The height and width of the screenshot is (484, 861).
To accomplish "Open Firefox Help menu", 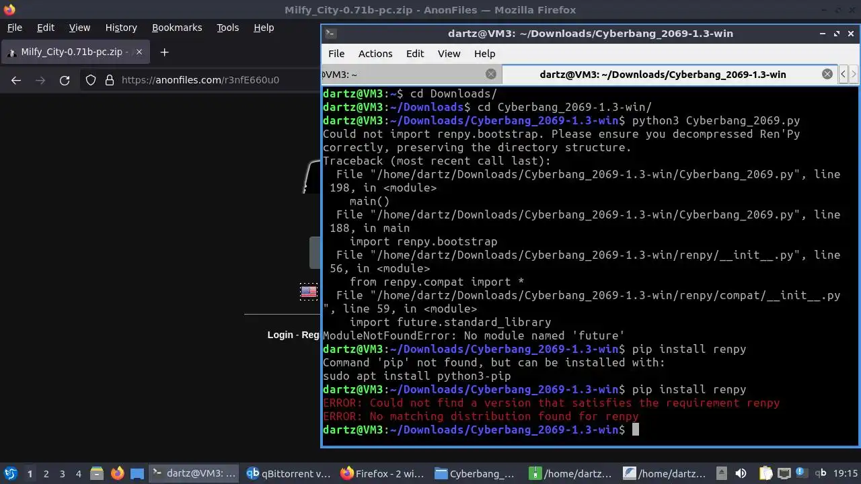I will pyautogui.click(x=264, y=28).
